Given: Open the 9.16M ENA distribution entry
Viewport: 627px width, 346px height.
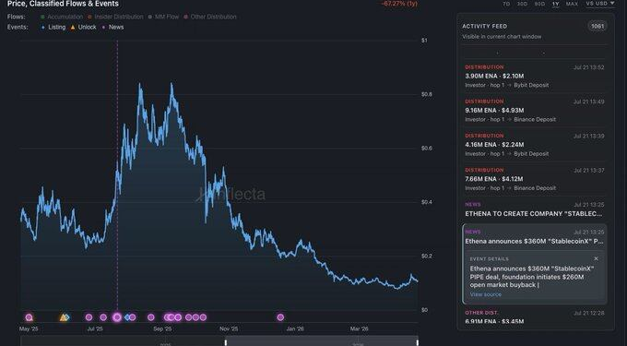Looking at the screenshot, I should pos(535,111).
